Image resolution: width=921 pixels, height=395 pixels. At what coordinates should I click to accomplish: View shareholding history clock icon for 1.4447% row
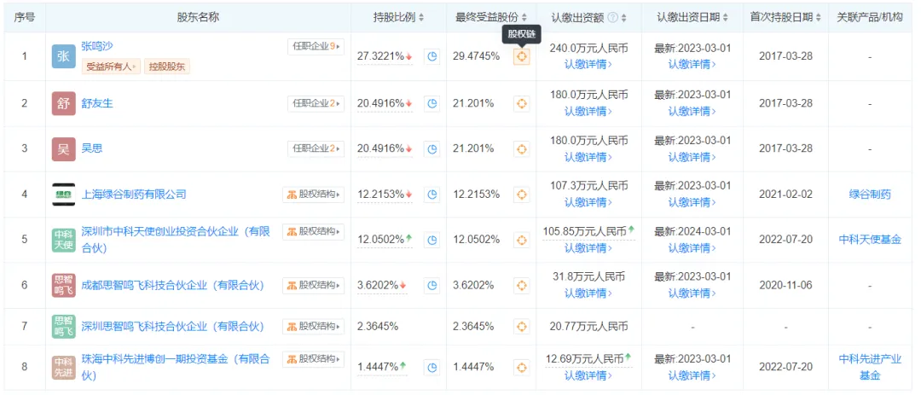(x=432, y=368)
